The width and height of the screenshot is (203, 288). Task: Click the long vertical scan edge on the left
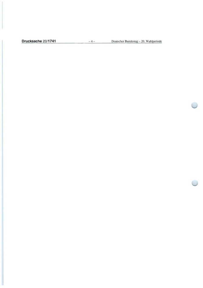click(2, 163)
